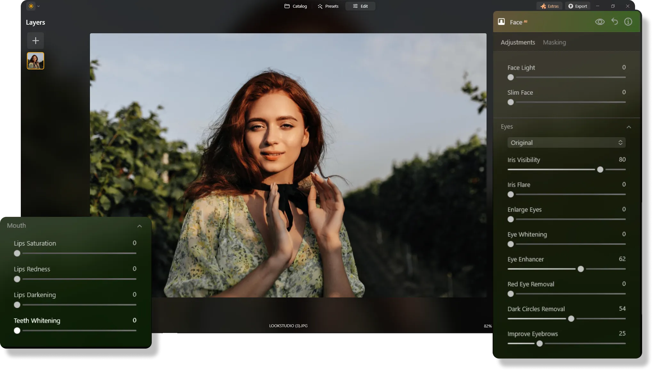The image size is (653, 371).
Task: Open Extras puzzle icon button
Action: tap(549, 6)
